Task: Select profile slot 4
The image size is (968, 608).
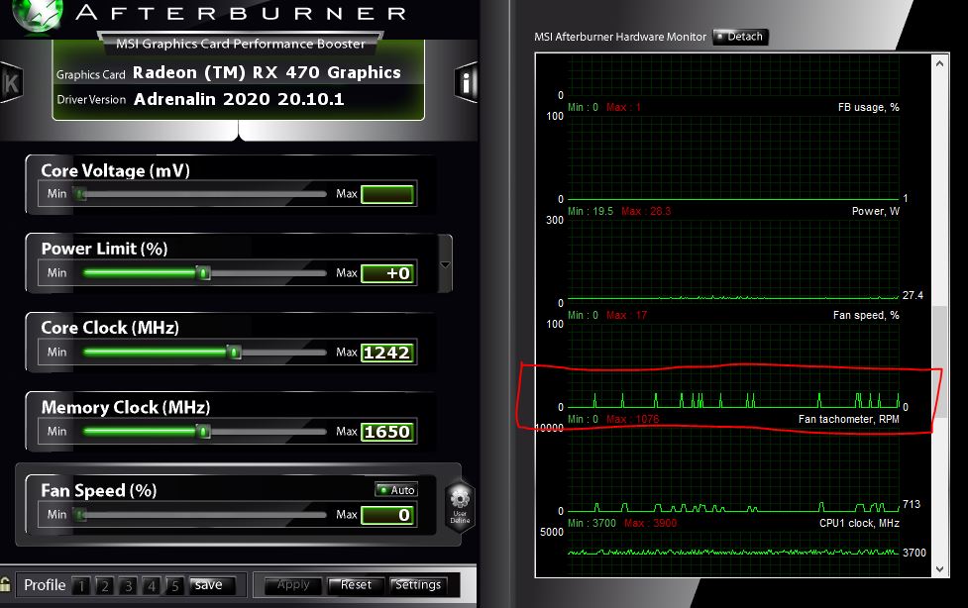Action: [x=152, y=585]
